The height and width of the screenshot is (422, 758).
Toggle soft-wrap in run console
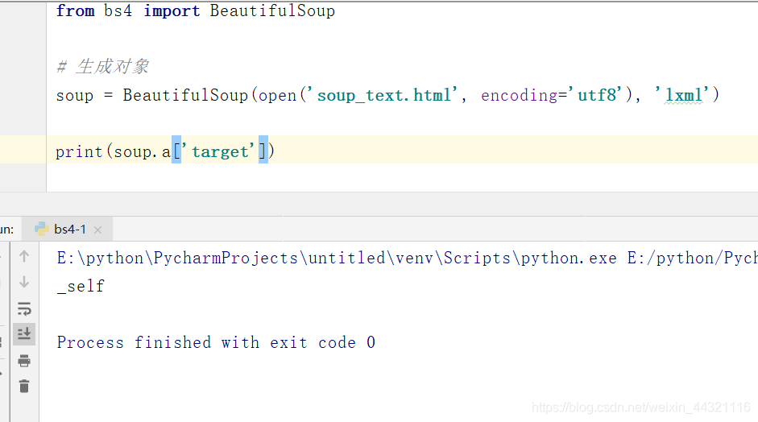(x=24, y=308)
